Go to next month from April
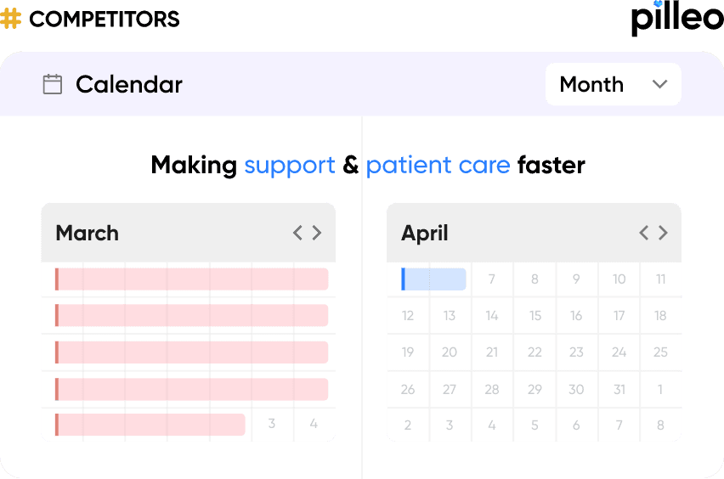Viewport: 724px width, 479px height. [x=663, y=233]
